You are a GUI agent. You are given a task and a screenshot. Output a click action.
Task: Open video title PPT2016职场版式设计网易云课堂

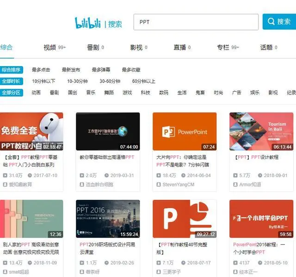tap(107, 248)
